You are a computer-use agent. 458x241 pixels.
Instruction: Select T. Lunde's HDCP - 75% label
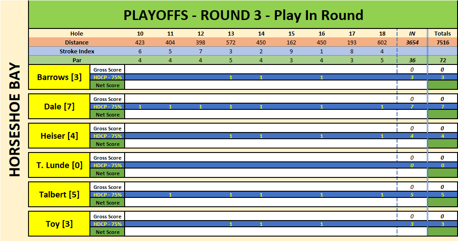tap(107, 165)
